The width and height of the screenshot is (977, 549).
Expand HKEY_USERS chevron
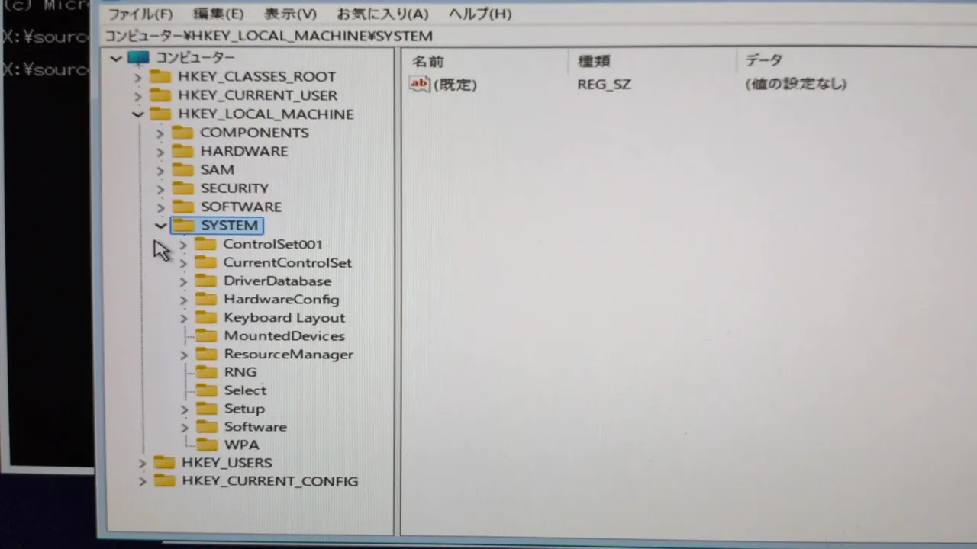142,463
